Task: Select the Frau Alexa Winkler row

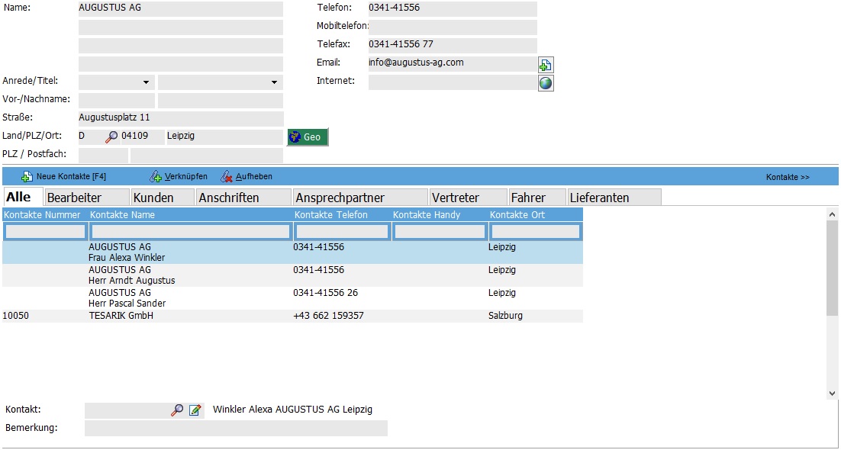Action: [293, 252]
